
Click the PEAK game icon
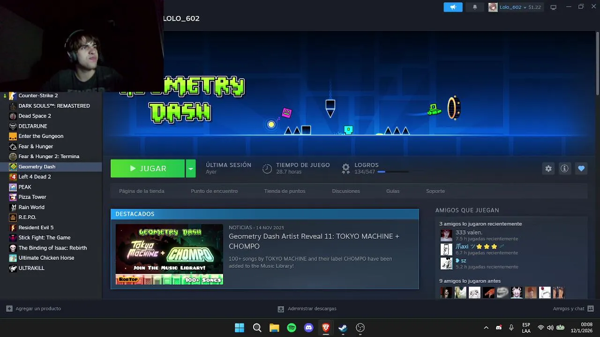coord(13,187)
